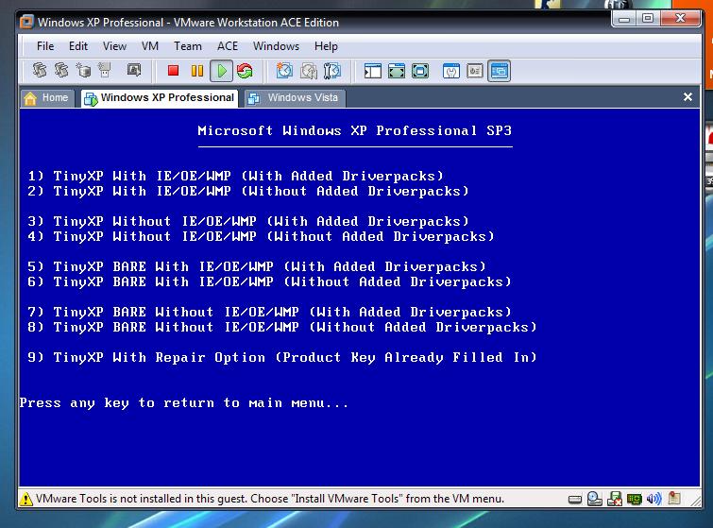
Task: Open the Team menu
Action: click(x=187, y=46)
